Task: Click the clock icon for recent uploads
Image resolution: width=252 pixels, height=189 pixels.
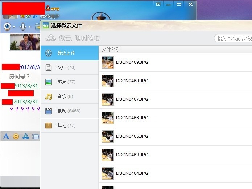Action: pyautogui.click(x=49, y=53)
